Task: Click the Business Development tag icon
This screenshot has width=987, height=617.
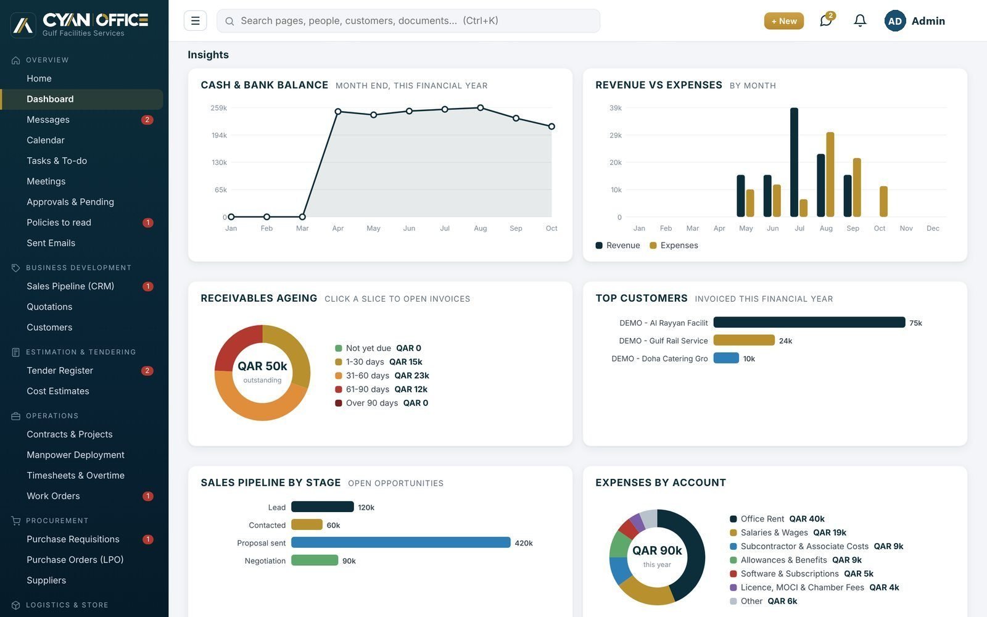Action: click(x=16, y=268)
